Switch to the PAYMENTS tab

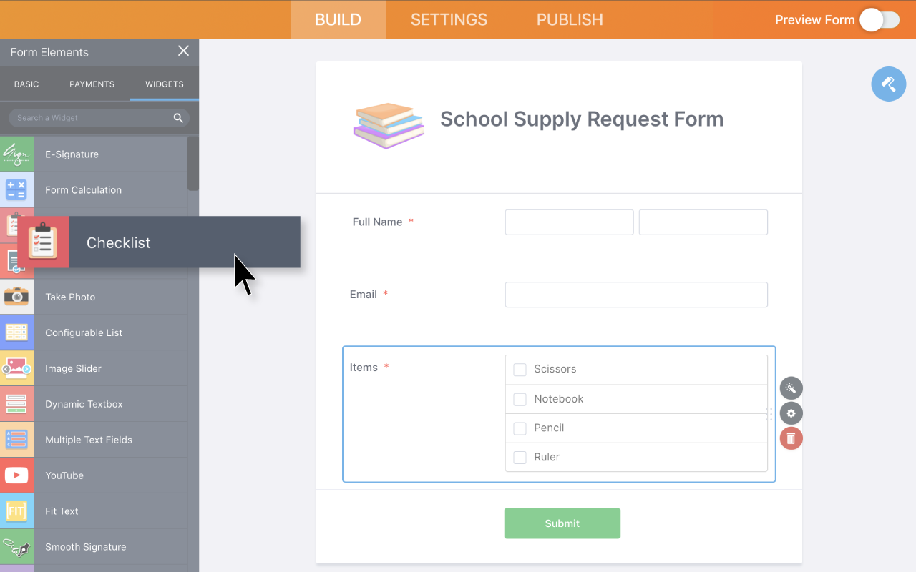pos(92,84)
